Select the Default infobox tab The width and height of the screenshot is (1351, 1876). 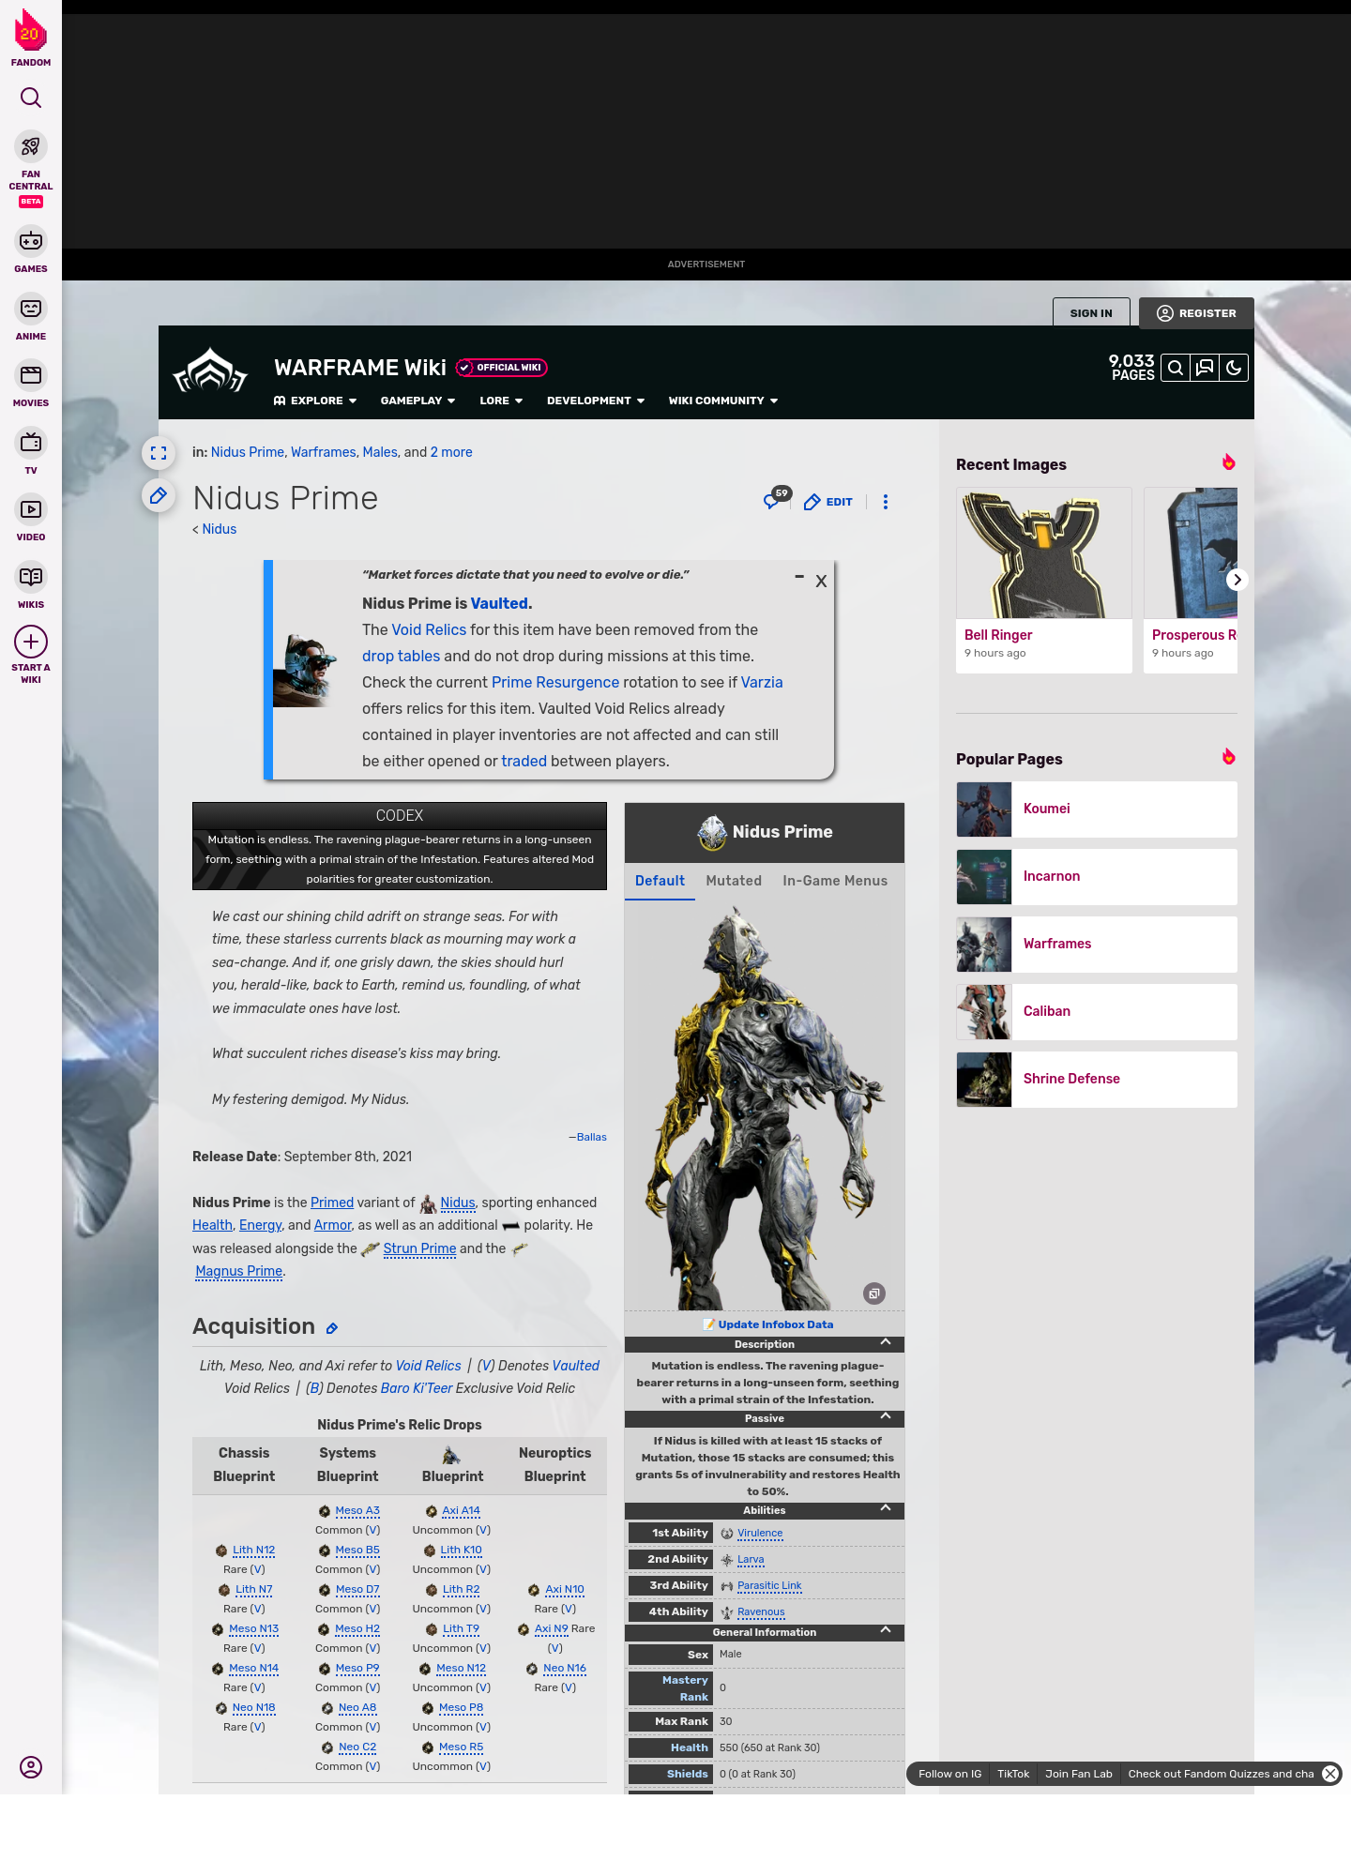coord(660,881)
